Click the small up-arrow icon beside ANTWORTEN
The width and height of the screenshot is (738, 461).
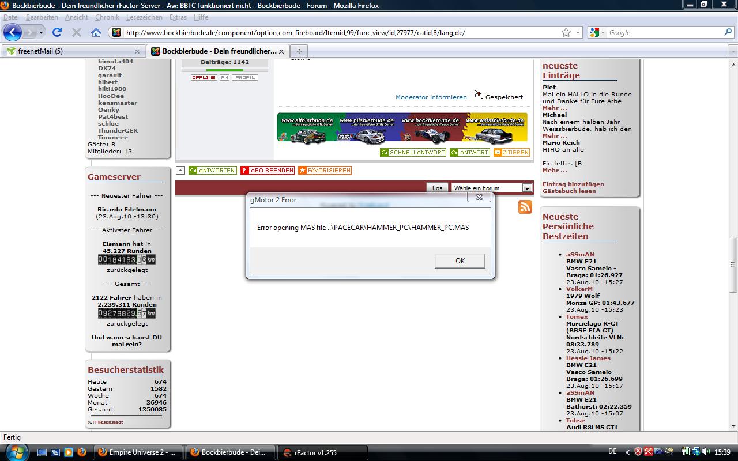coord(180,171)
